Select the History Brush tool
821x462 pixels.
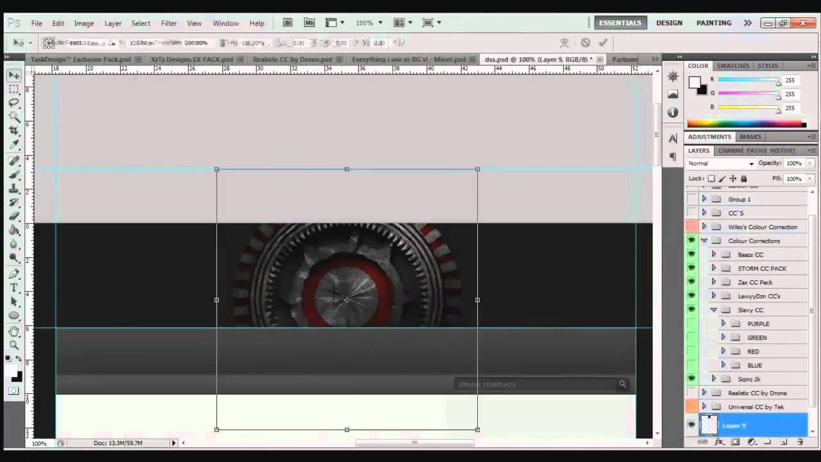coord(14,202)
